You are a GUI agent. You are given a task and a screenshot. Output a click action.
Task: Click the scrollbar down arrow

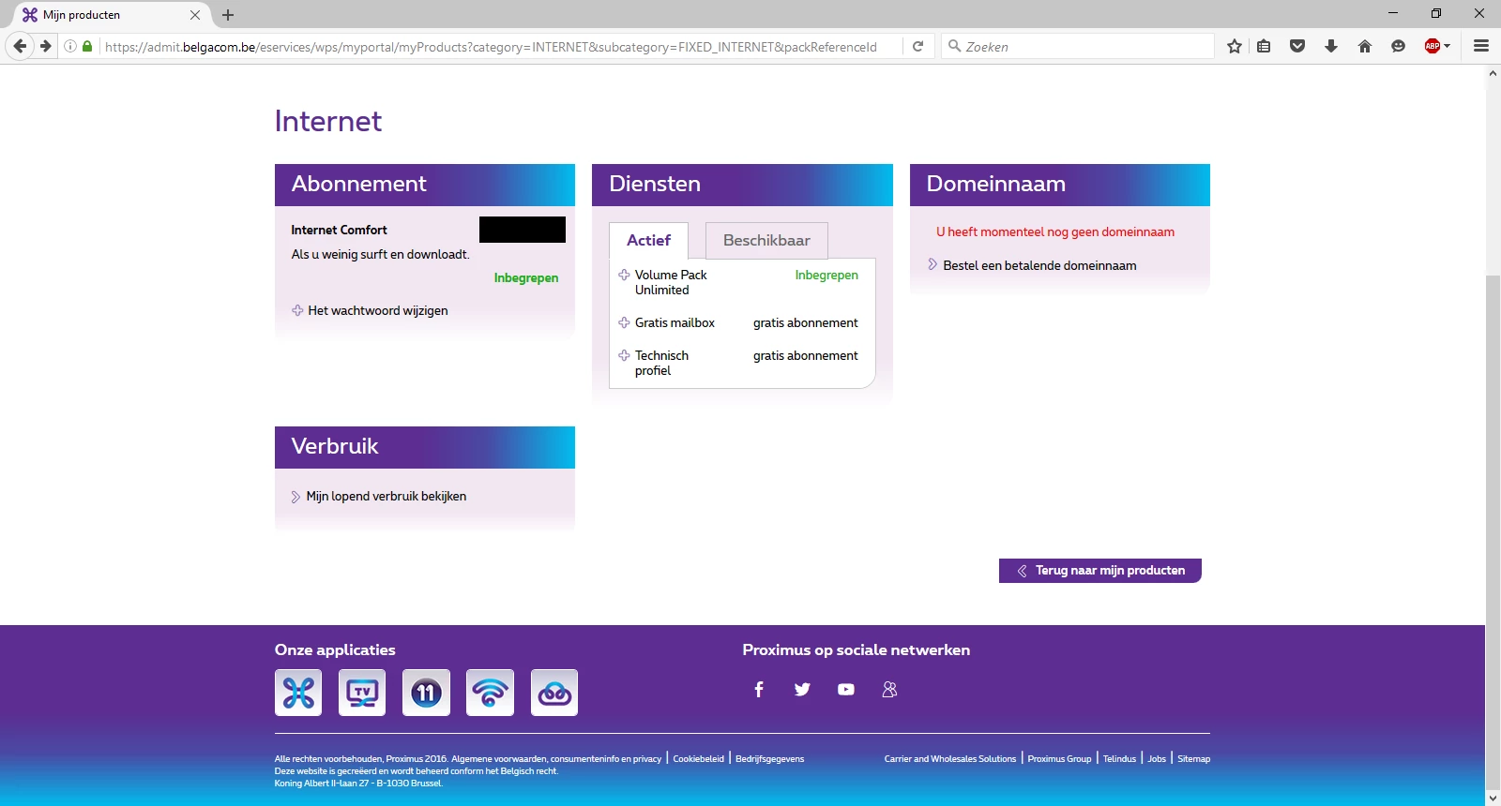click(1493, 799)
